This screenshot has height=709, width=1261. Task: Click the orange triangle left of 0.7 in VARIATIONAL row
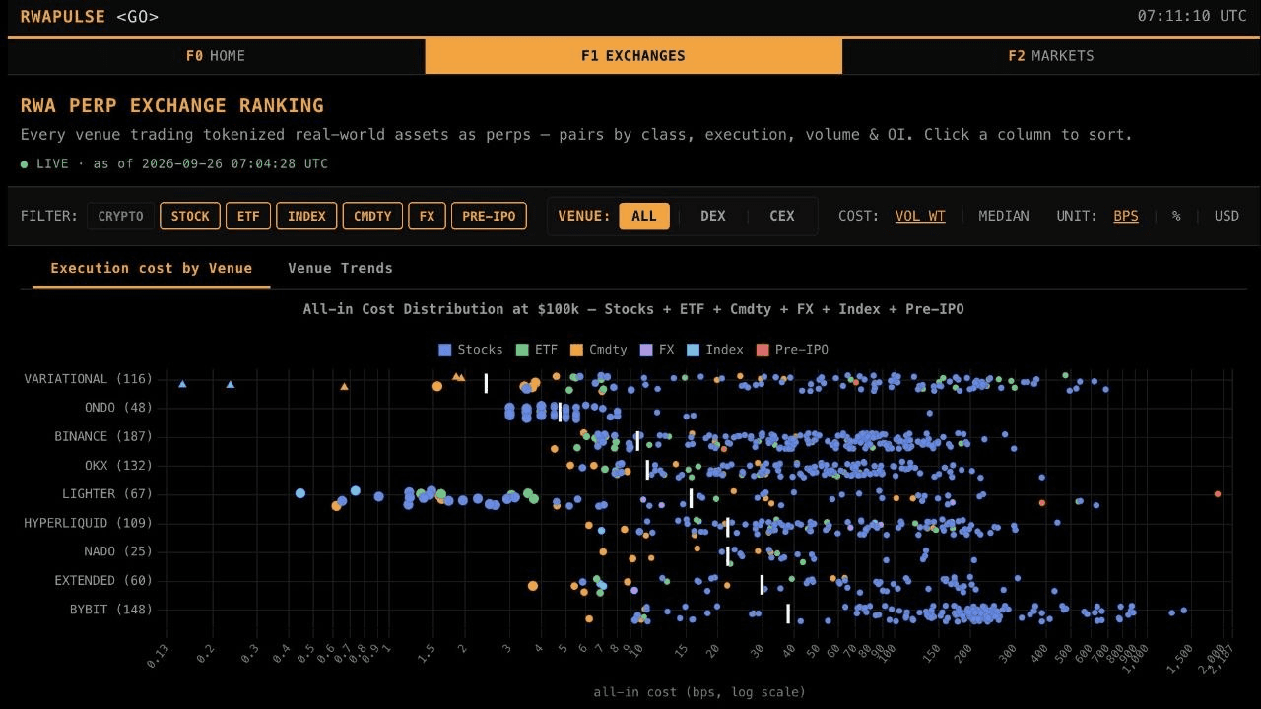click(344, 387)
